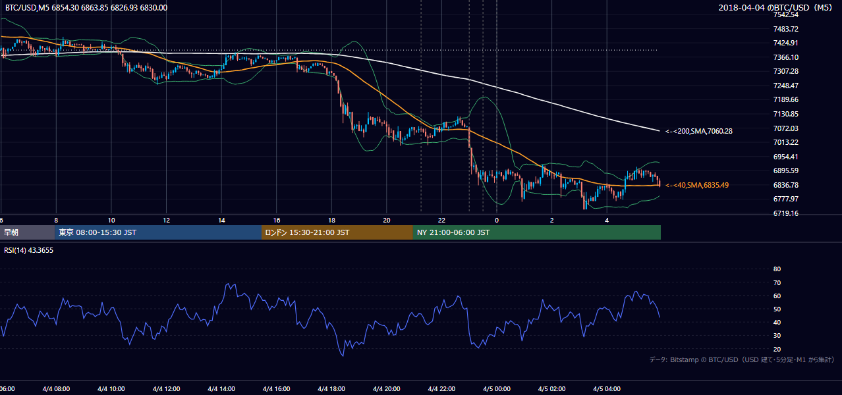
Task: Click the 4/4 12:00 bottom time label
Action: pos(166,389)
